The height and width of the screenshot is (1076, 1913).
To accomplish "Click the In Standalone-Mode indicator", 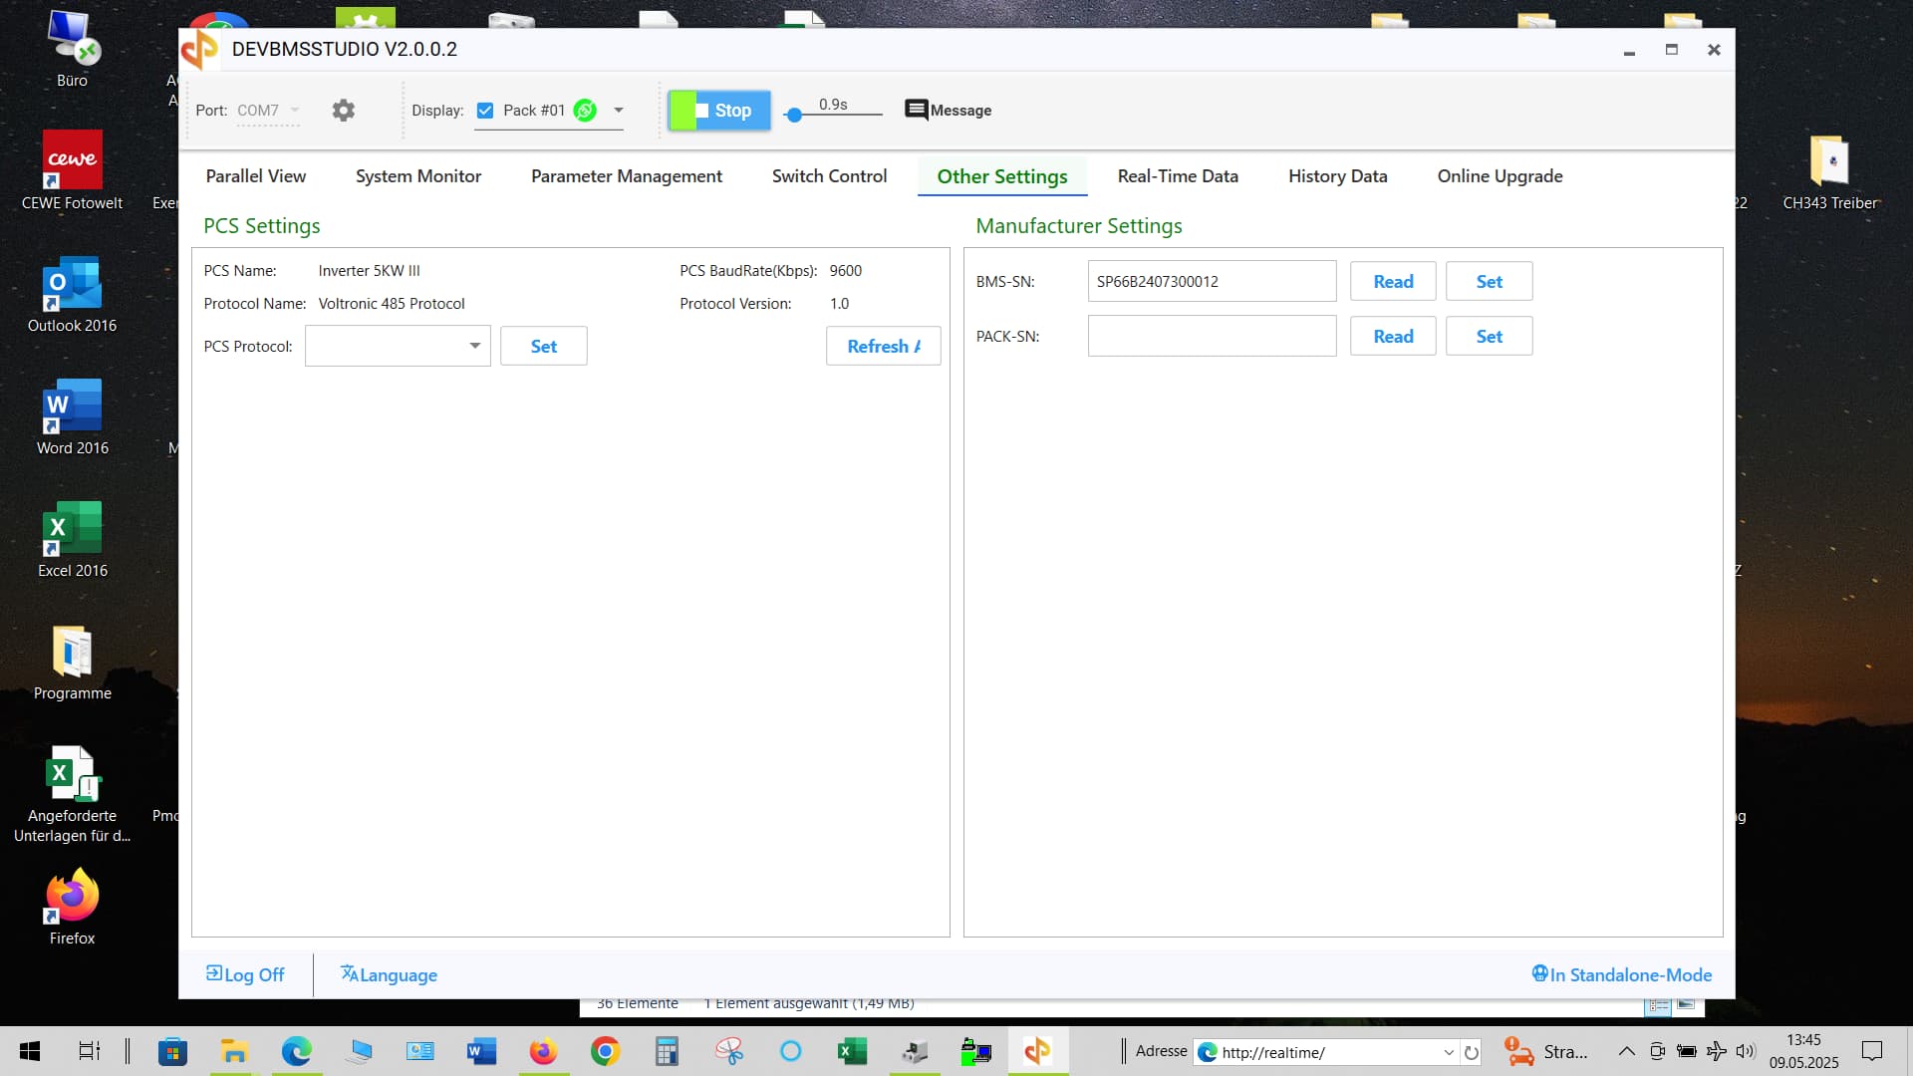I will (1622, 974).
